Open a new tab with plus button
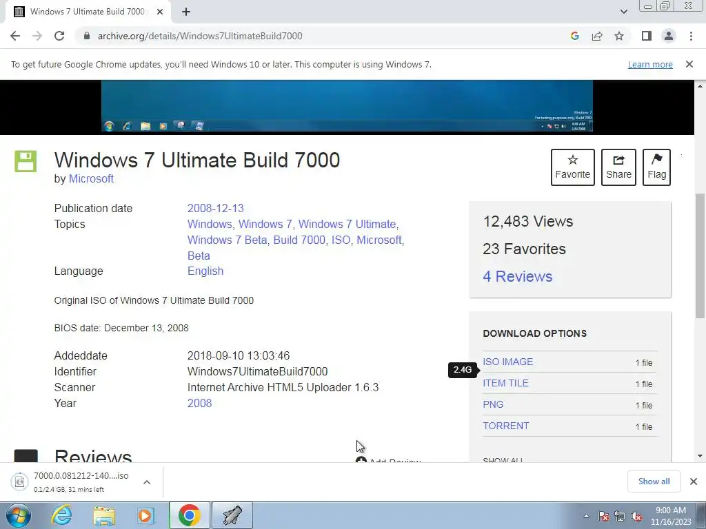This screenshot has height=529, width=706. (186, 12)
